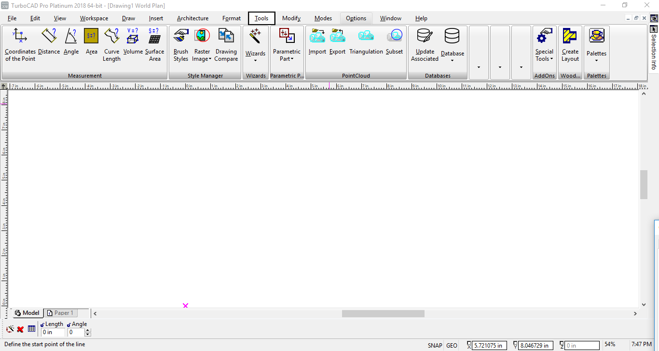Click the X coordinate field in status bar
Image resolution: width=659 pixels, height=351 pixels.
coord(490,345)
